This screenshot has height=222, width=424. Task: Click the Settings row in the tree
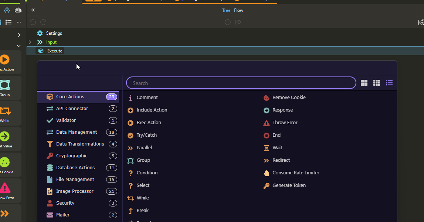(x=54, y=33)
